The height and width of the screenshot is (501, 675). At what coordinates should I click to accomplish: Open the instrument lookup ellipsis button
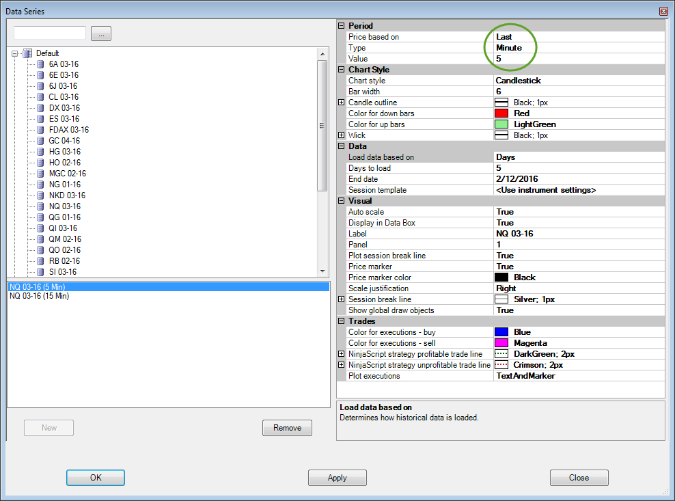coord(101,33)
